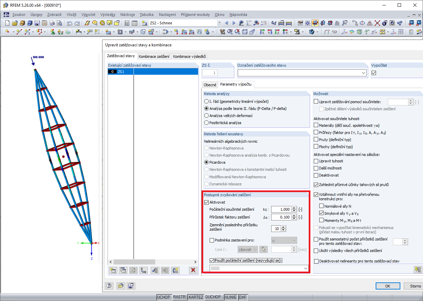
Task: Copy load case icon below list
Action: [123, 270]
